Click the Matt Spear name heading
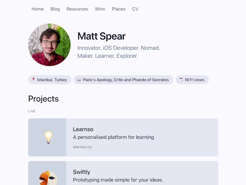 pyautogui.click(x=101, y=36)
